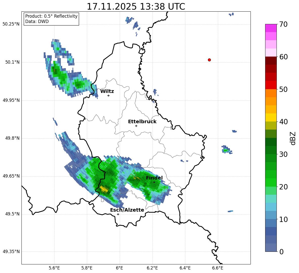Click the cross marker below Esch/Alzette

[x=118, y=214]
